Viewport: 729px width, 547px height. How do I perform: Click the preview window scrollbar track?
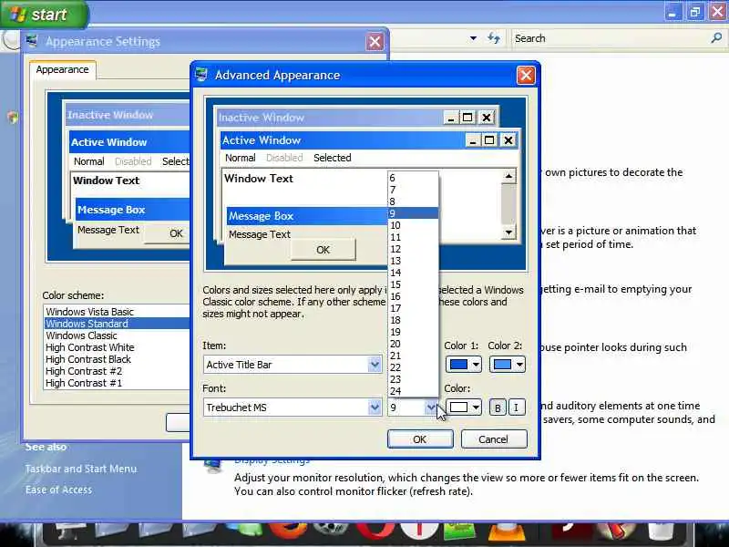click(508, 204)
